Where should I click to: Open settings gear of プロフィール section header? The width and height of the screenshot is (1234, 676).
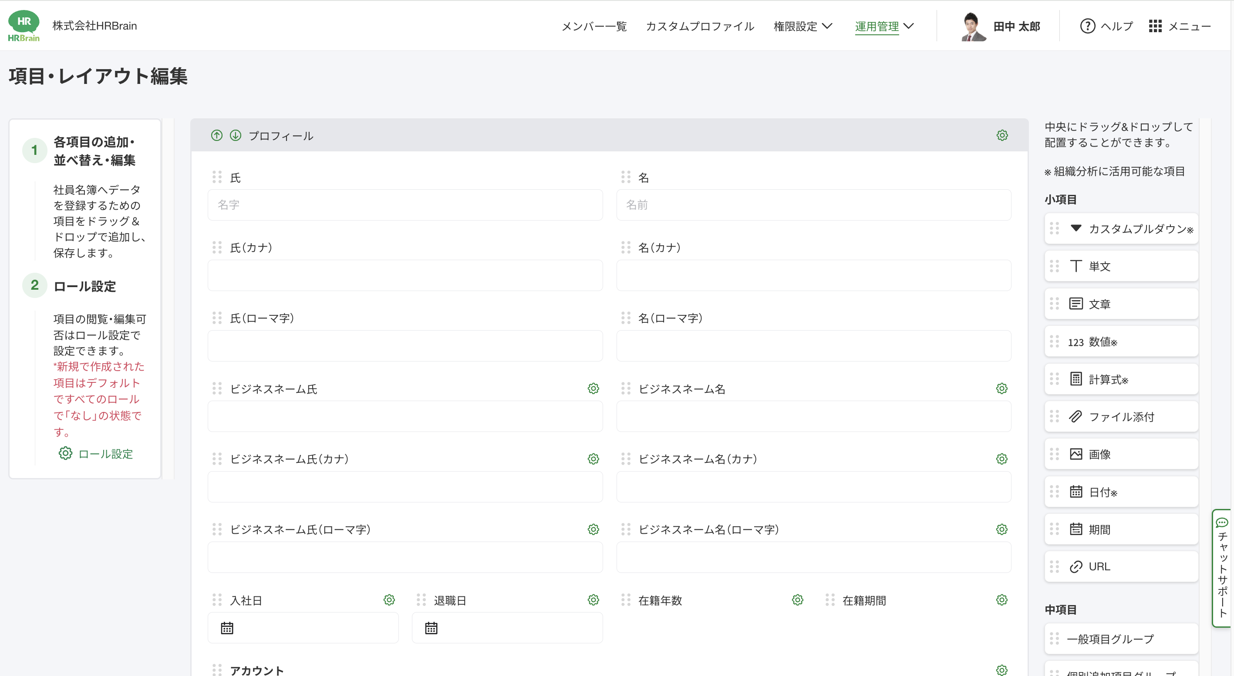coord(1001,135)
